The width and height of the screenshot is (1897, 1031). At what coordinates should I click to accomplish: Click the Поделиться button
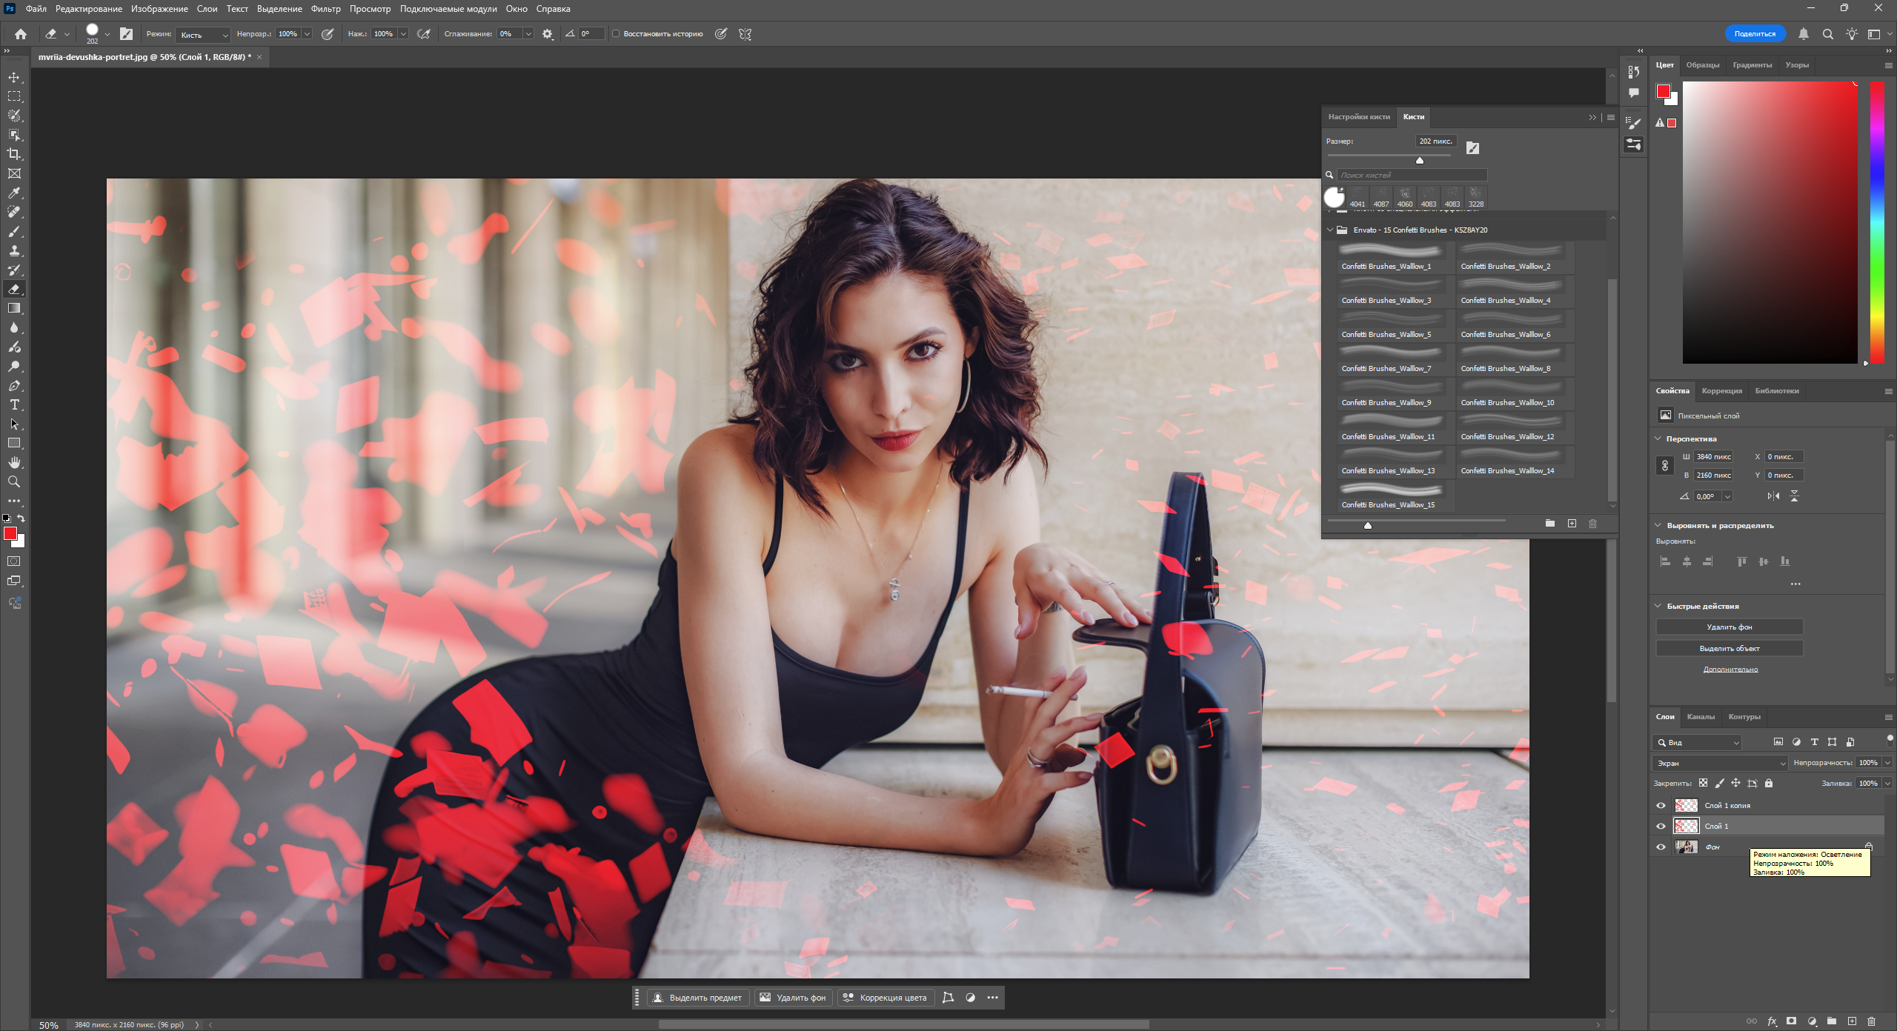pyautogui.click(x=1754, y=34)
